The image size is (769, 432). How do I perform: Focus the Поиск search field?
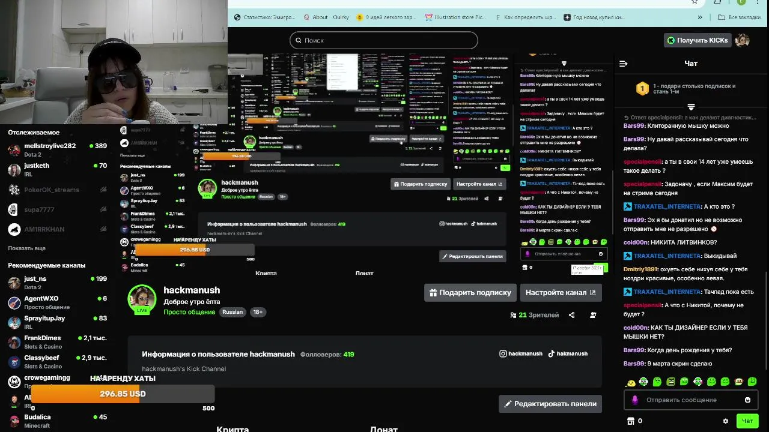384,40
